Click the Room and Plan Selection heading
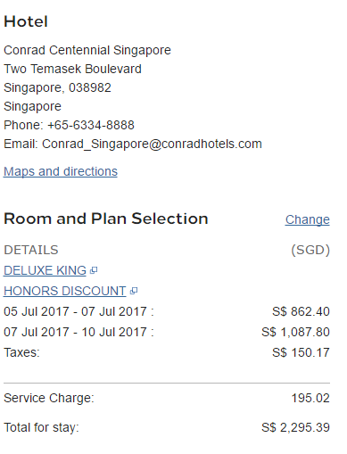 point(106,219)
